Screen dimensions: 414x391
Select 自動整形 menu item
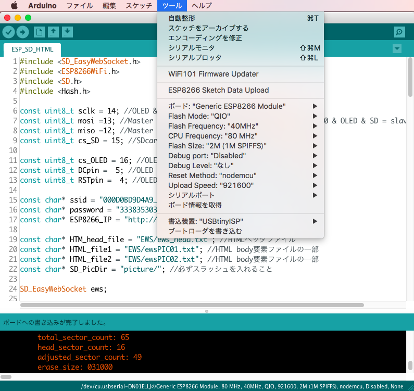[x=241, y=18]
